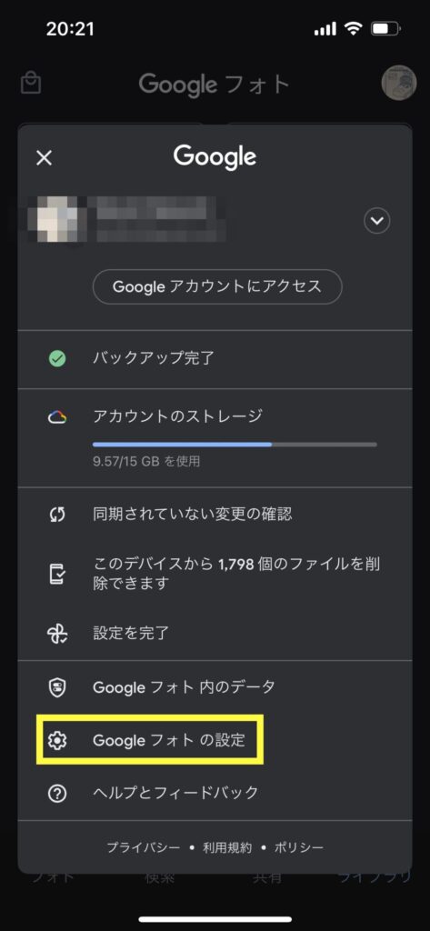Tap the Google cloud storage icon
430x931 pixels.
57,416
